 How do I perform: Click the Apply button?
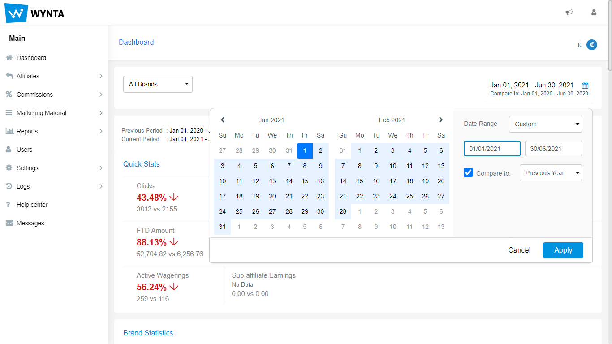click(563, 250)
